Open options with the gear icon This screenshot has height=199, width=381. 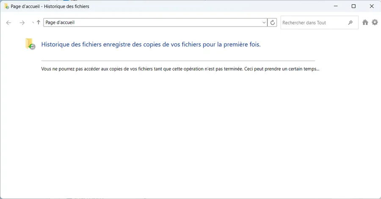click(x=375, y=22)
